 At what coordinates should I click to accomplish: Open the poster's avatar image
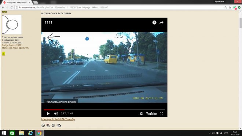(x=12, y=25)
